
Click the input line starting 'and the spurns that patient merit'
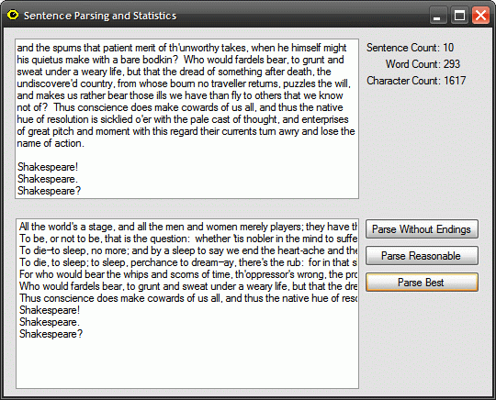coord(182,48)
